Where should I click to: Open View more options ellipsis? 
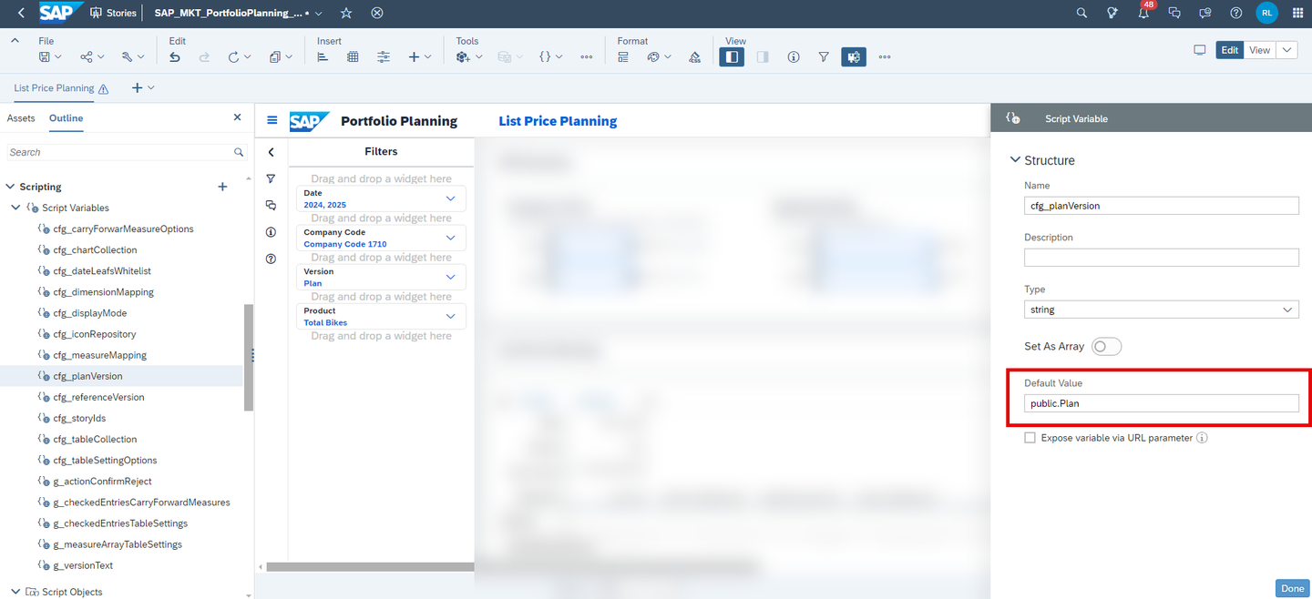point(885,56)
